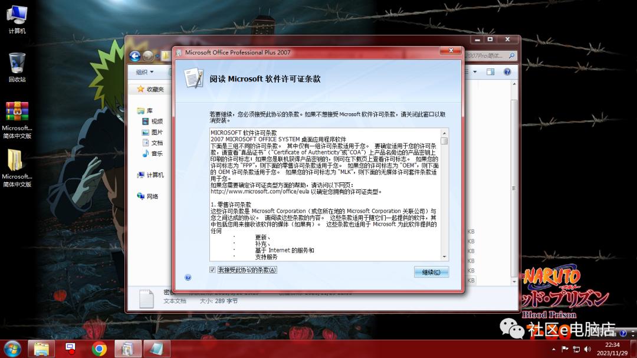Select the Microsoft 简体中文版 folder desktop icon
The width and height of the screenshot is (637, 358).
[x=17, y=168]
